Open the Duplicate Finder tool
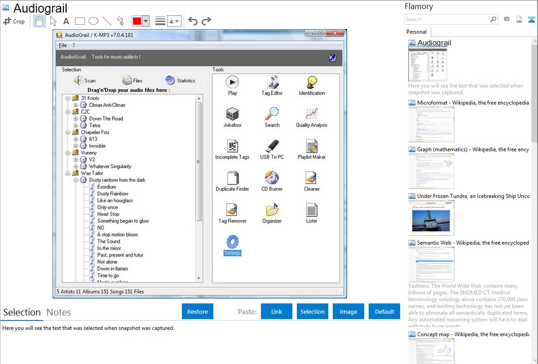Viewport: 538px width, 364px height. [232, 181]
